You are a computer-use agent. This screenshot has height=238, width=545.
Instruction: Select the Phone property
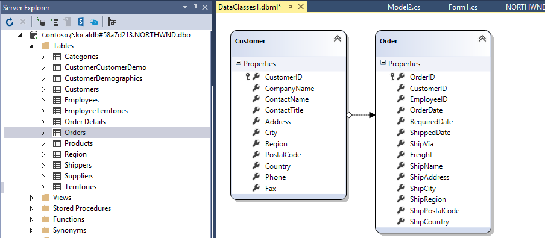pos(276,177)
